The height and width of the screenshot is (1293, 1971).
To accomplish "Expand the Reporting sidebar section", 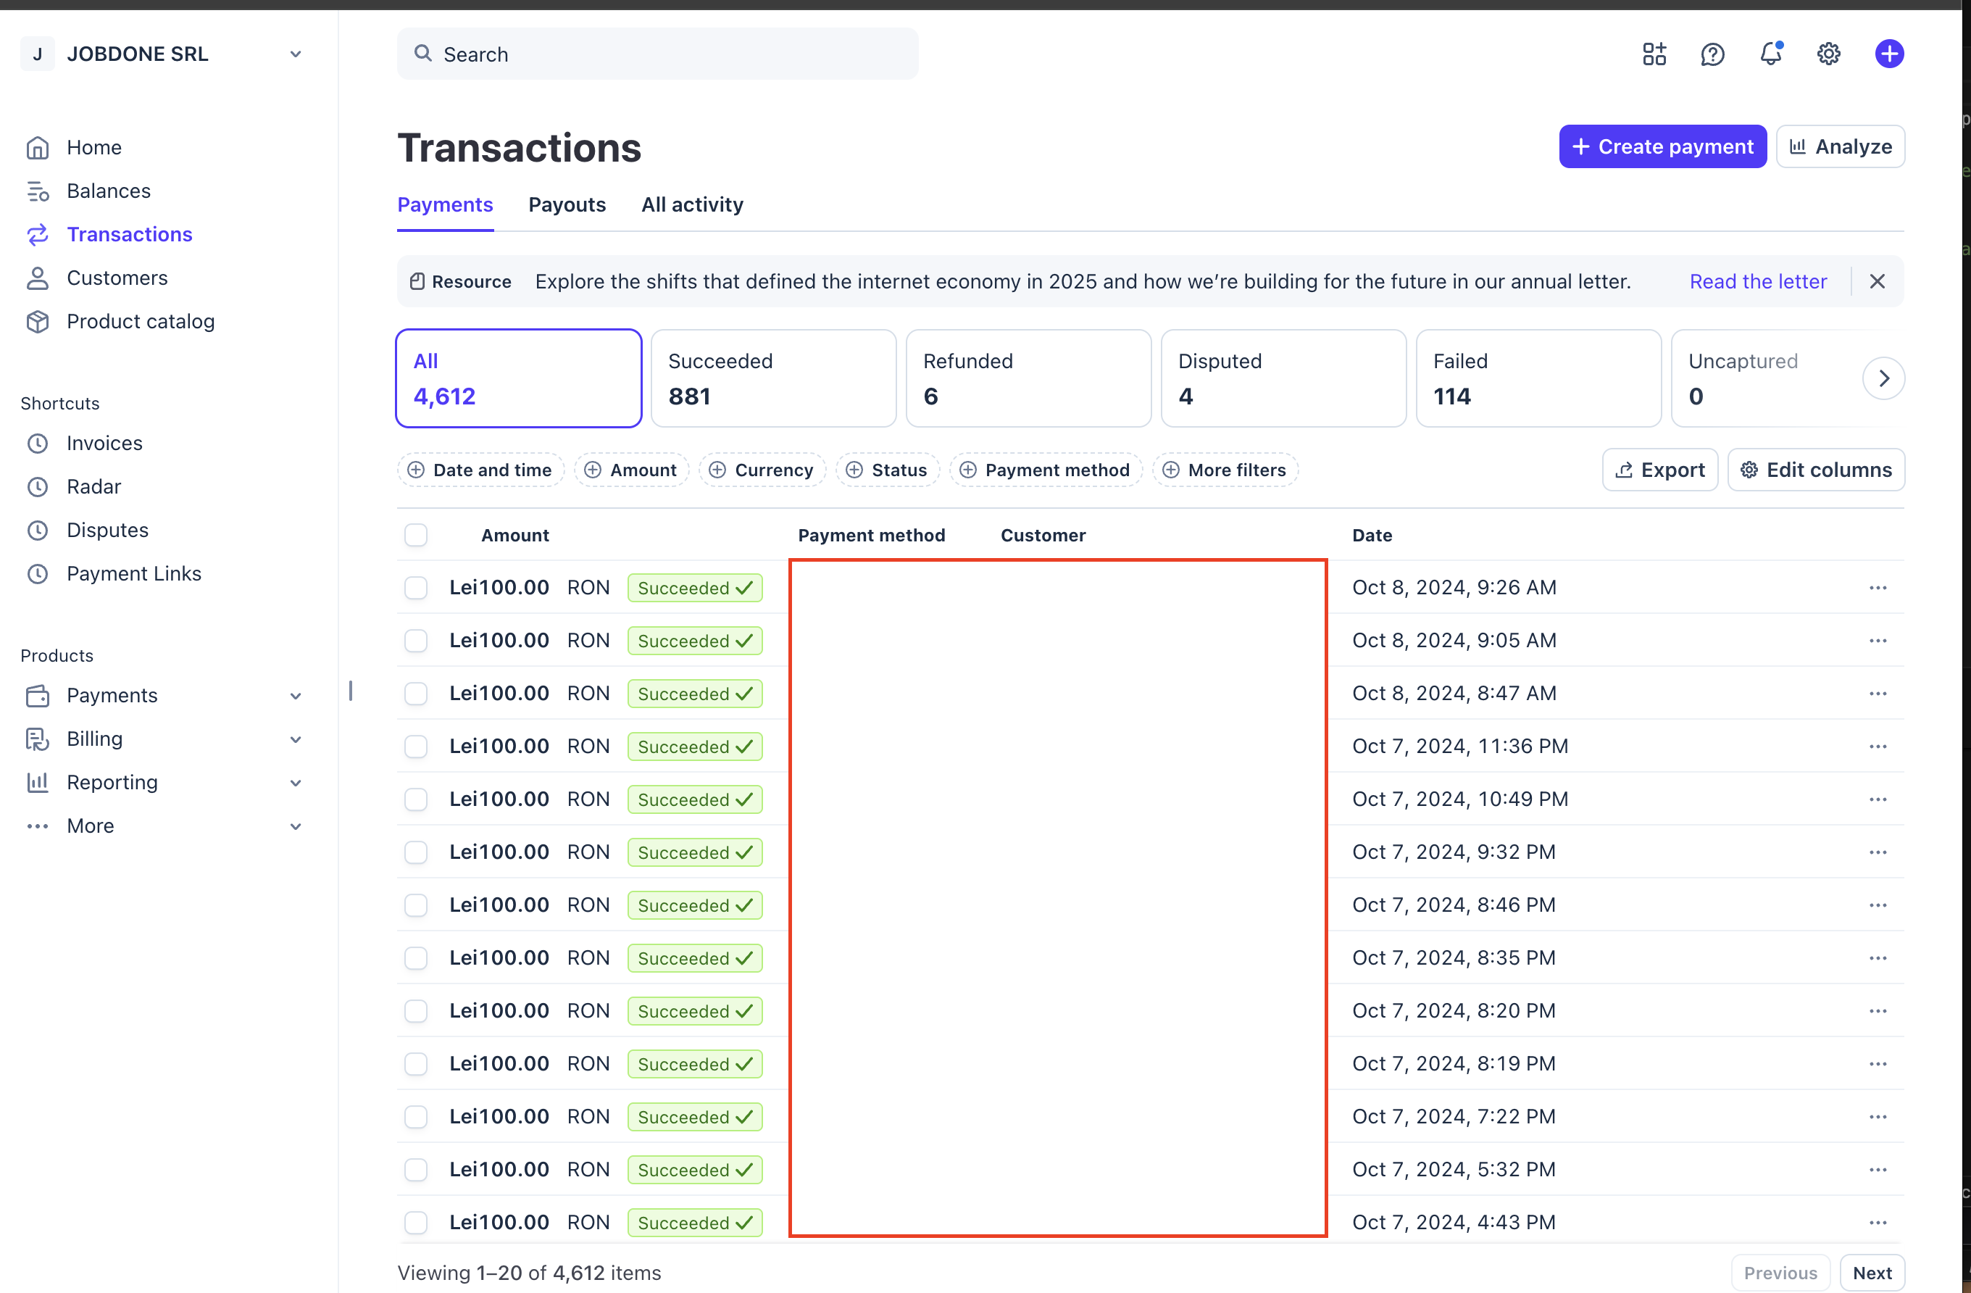I will coord(295,782).
